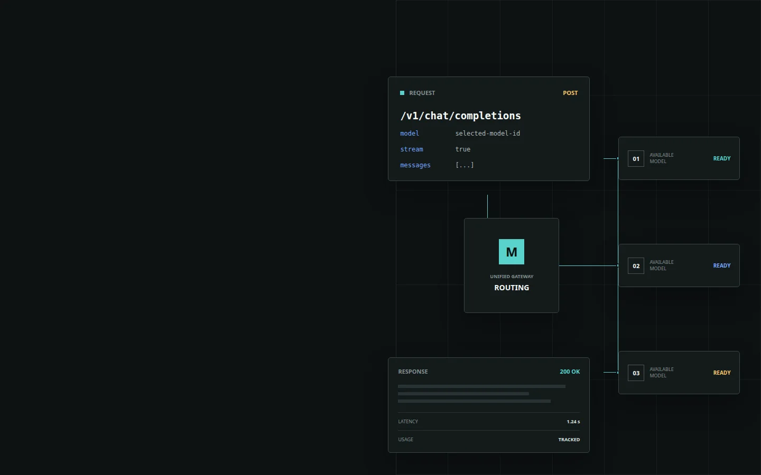Select the 01 model number badge
Image resolution: width=761 pixels, height=475 pixels.
tap(636, 158)
